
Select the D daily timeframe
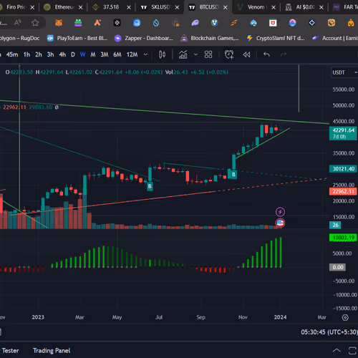[73, 54]
